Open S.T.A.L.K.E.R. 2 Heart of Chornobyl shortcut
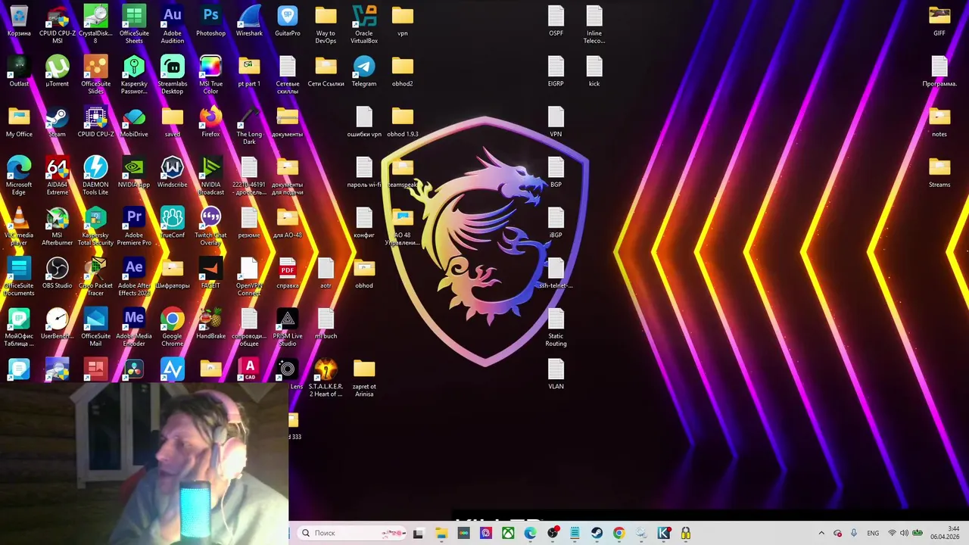The image size is (969, 545). click(x=326, y=378)
